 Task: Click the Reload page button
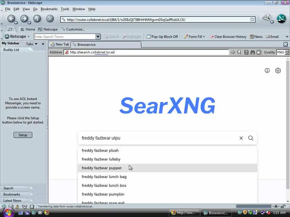(x=37, y=19)
